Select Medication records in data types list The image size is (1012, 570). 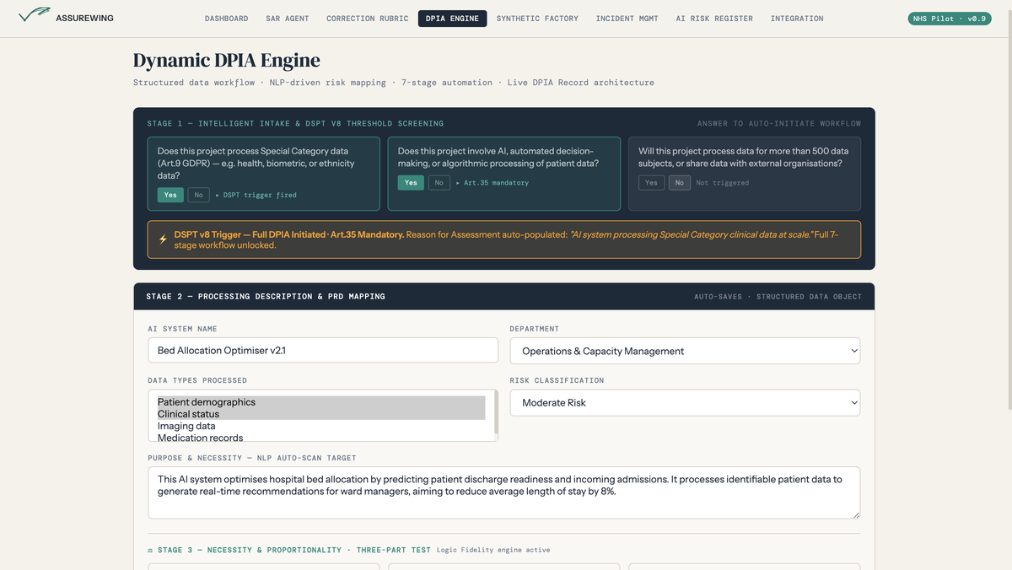[x=320, y=438]
